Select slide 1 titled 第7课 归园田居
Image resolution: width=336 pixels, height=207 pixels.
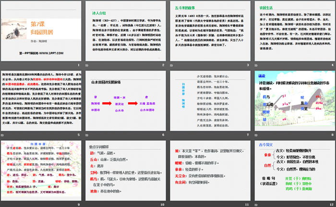pos(41,31)
